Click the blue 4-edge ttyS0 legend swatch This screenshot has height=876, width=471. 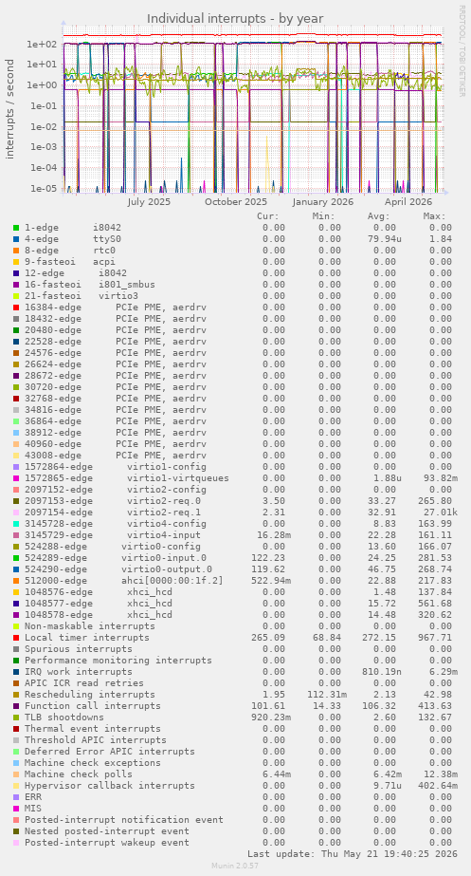coord(16,238)
